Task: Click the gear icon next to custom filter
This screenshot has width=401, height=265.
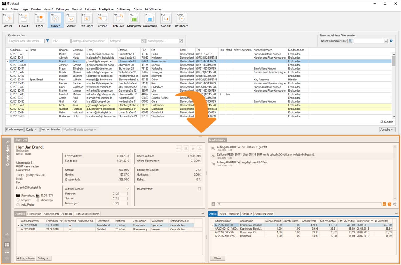Action: tap(391, 41)
